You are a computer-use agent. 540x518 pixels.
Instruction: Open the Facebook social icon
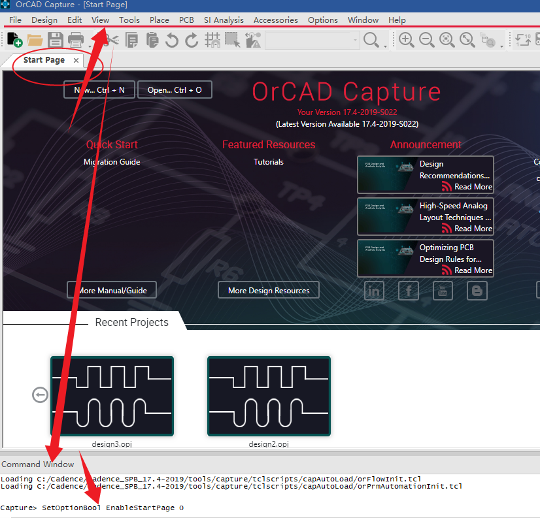click(x=409, y=291)
